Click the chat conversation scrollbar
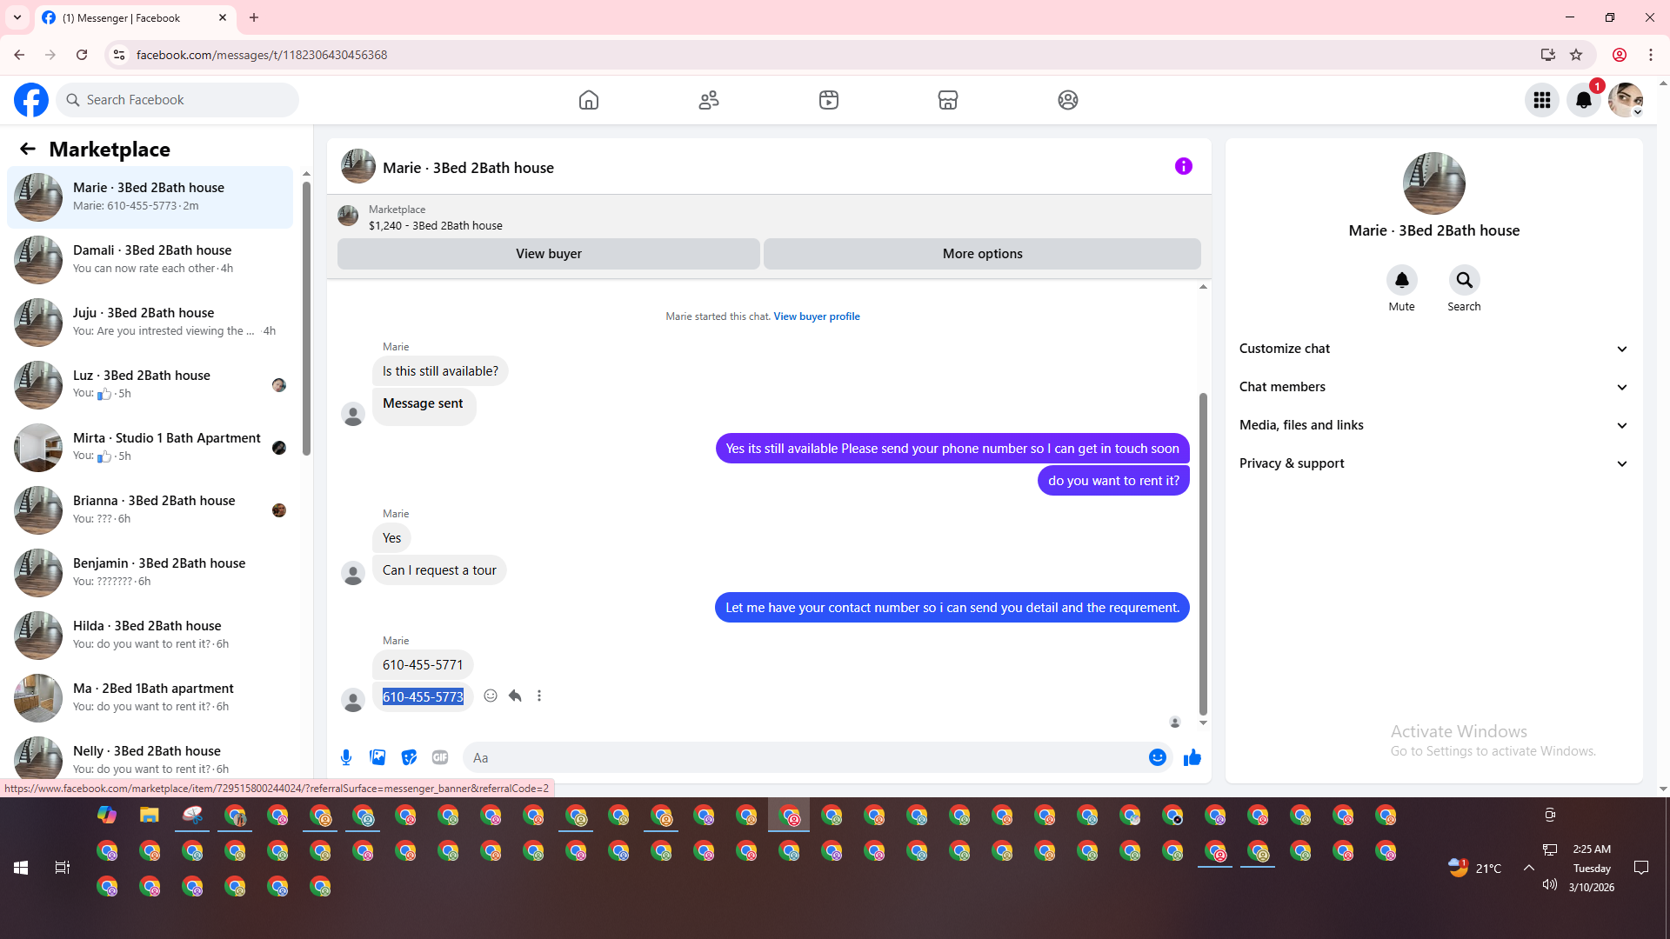Image resolution: width=1670 pixels, height=939 pixels. [1203, 553]
